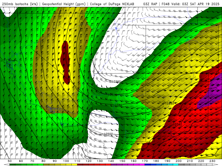Image resolution: width=222 pixels, height=166 pixels.
Task: Click the 120 value on the color scale
Action: [x=89, y=161]
